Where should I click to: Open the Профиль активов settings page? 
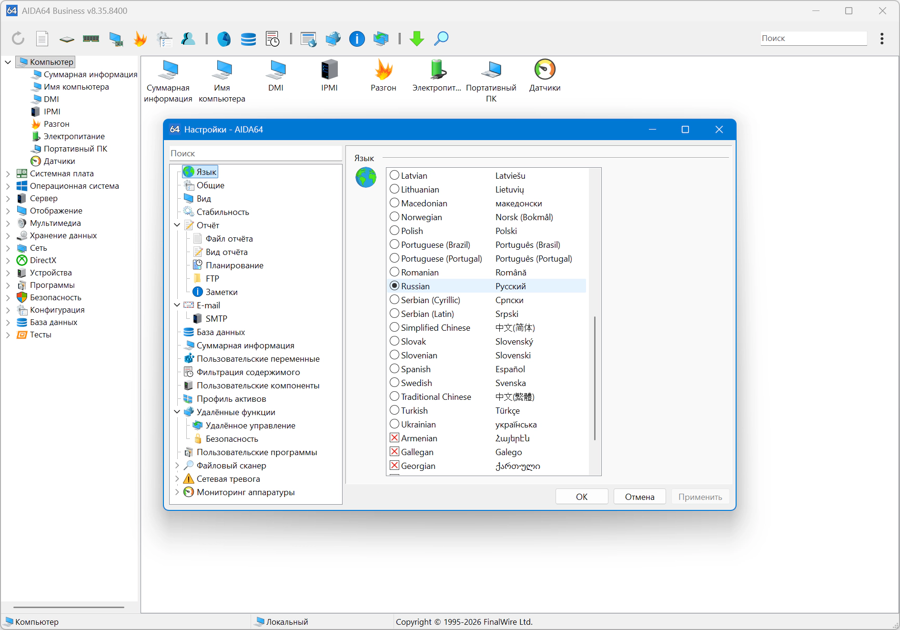[231, 399]
